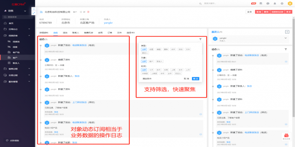Screen dimensions: 295x147
Task: Switch to the 详细资料 tab
Action: [44, 33]
